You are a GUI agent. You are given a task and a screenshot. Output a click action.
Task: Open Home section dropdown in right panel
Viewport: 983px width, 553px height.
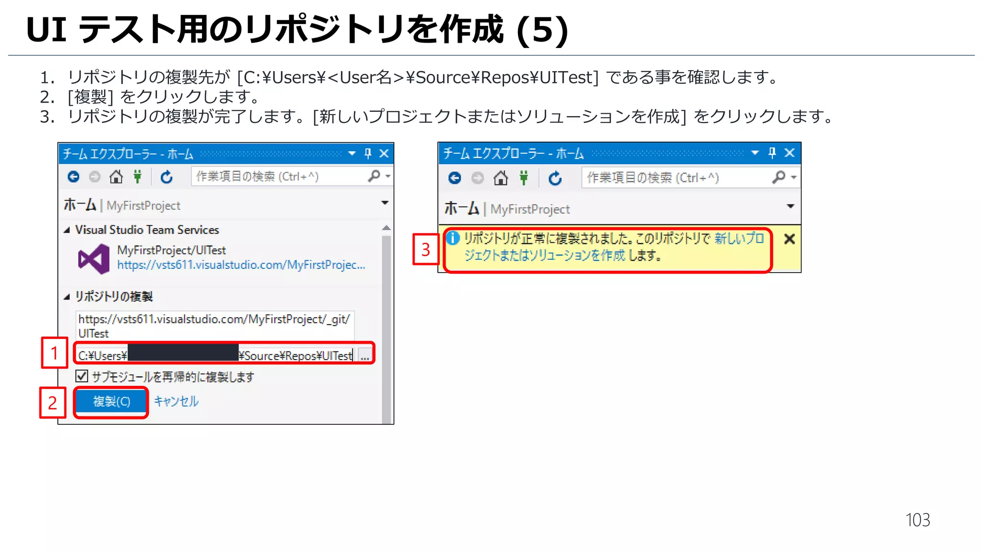[791, 206]
